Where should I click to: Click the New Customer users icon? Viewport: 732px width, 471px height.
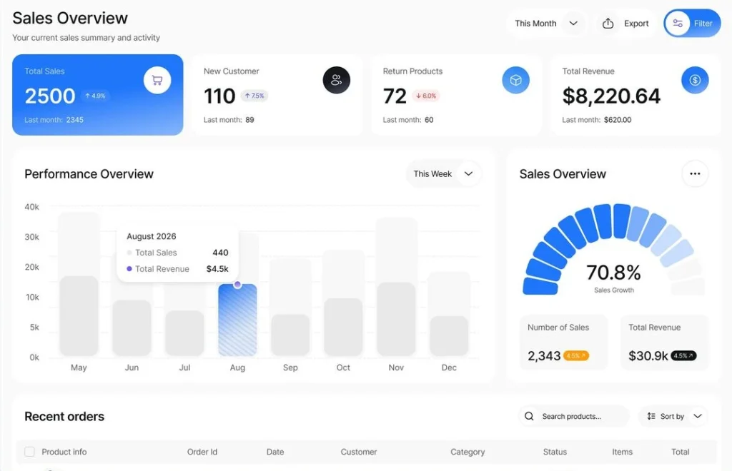337,80
